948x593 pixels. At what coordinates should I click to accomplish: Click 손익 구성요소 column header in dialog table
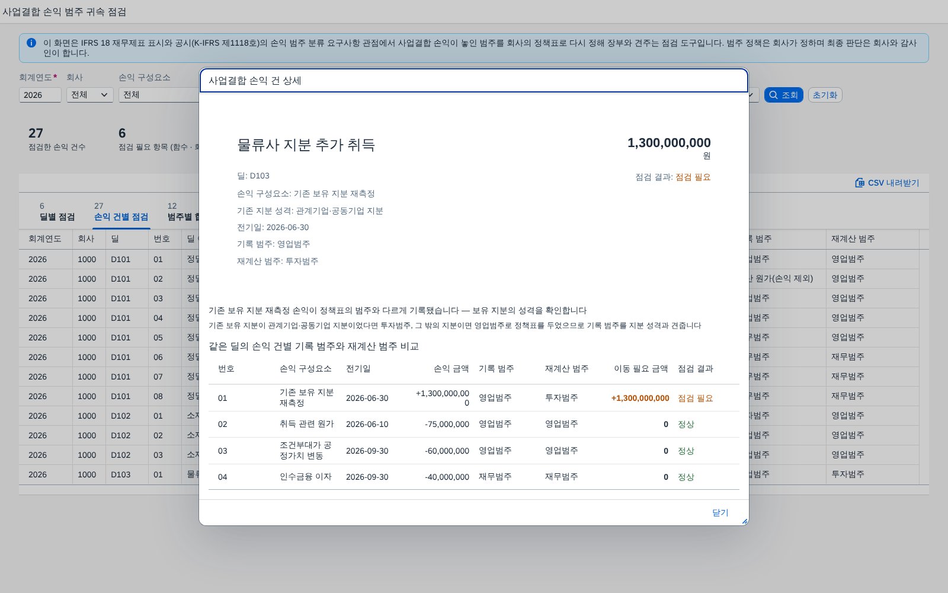pyautogui.click(x=305, y=369)
